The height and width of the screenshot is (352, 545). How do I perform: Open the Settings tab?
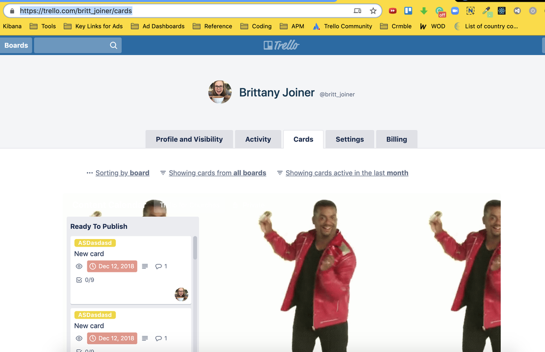[x=350, y=139]
